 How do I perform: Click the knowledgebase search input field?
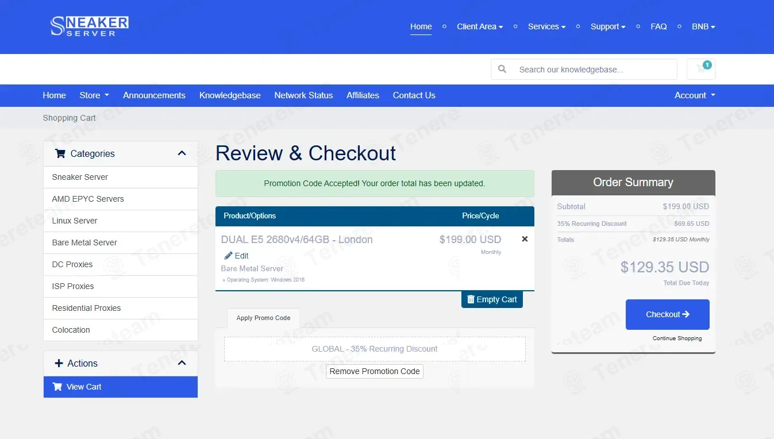click(595, 69)
